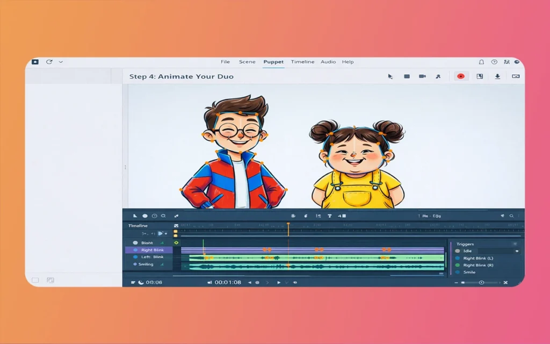Expand the Idle trigger dropdown arrow

click(x=517, y=251)
